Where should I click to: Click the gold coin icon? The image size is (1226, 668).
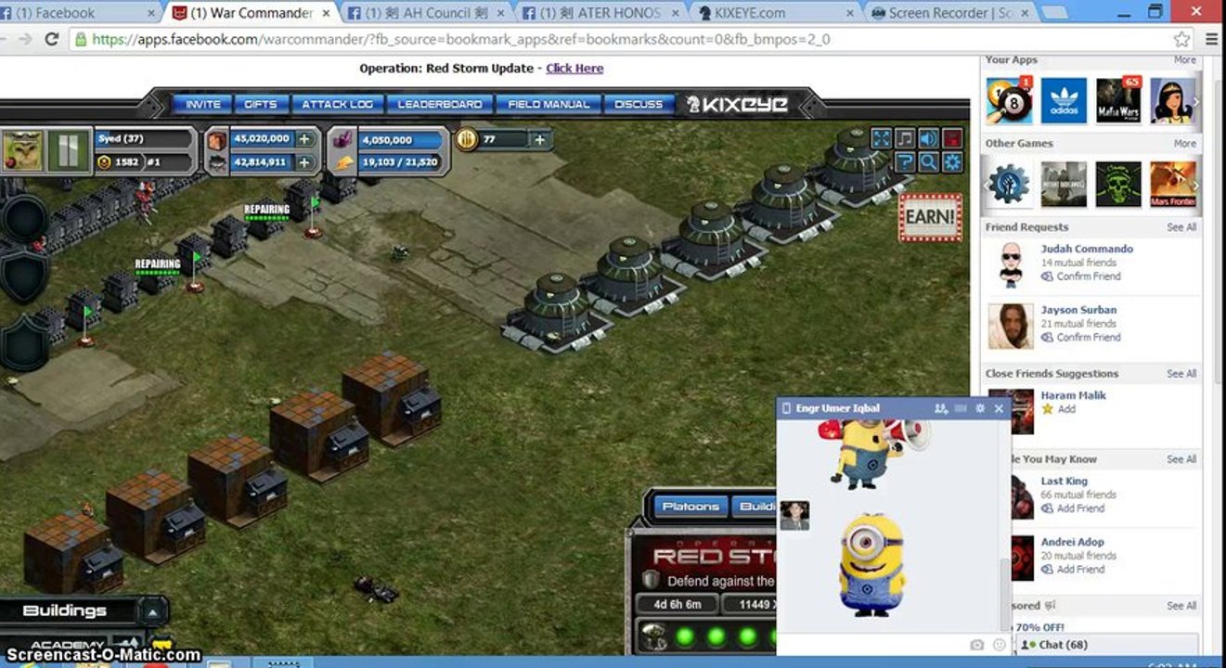pyautogui.click(x=466, y=139)
